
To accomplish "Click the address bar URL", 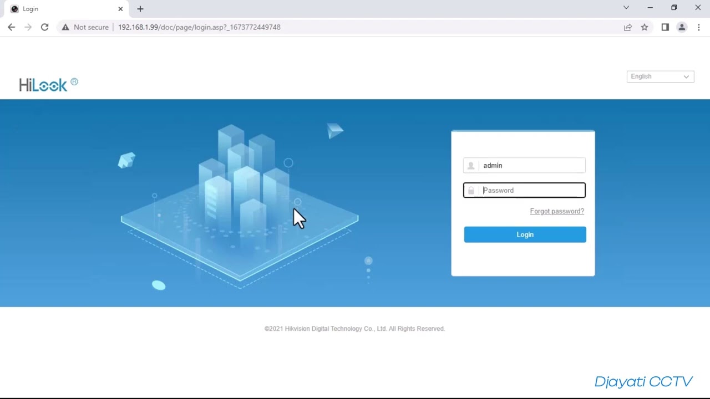I will tap(199, 27).
